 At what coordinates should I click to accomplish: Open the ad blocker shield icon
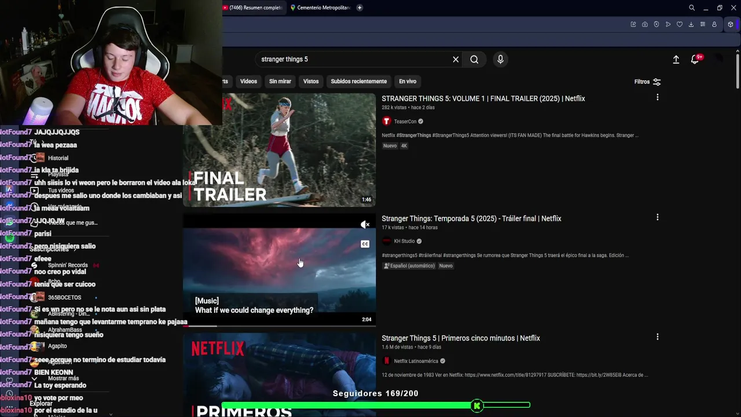point(656,24)
